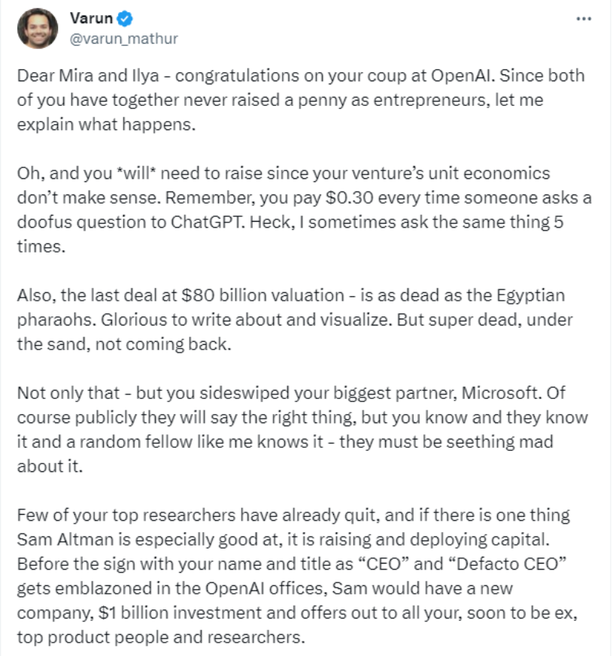The width and height of the screenshot is (613, 656).
Task: Click the paragraph starting 'Few of your top researchers'
Action: coord(297,576)
